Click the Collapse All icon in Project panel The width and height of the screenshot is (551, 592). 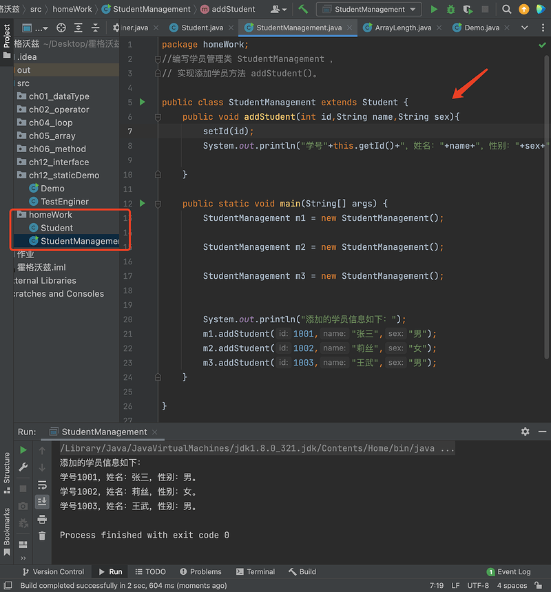click(x=96, y=28)
